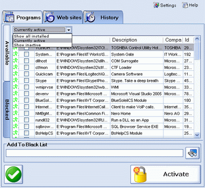Click the running-man icon beside Skype

(15, 81)
